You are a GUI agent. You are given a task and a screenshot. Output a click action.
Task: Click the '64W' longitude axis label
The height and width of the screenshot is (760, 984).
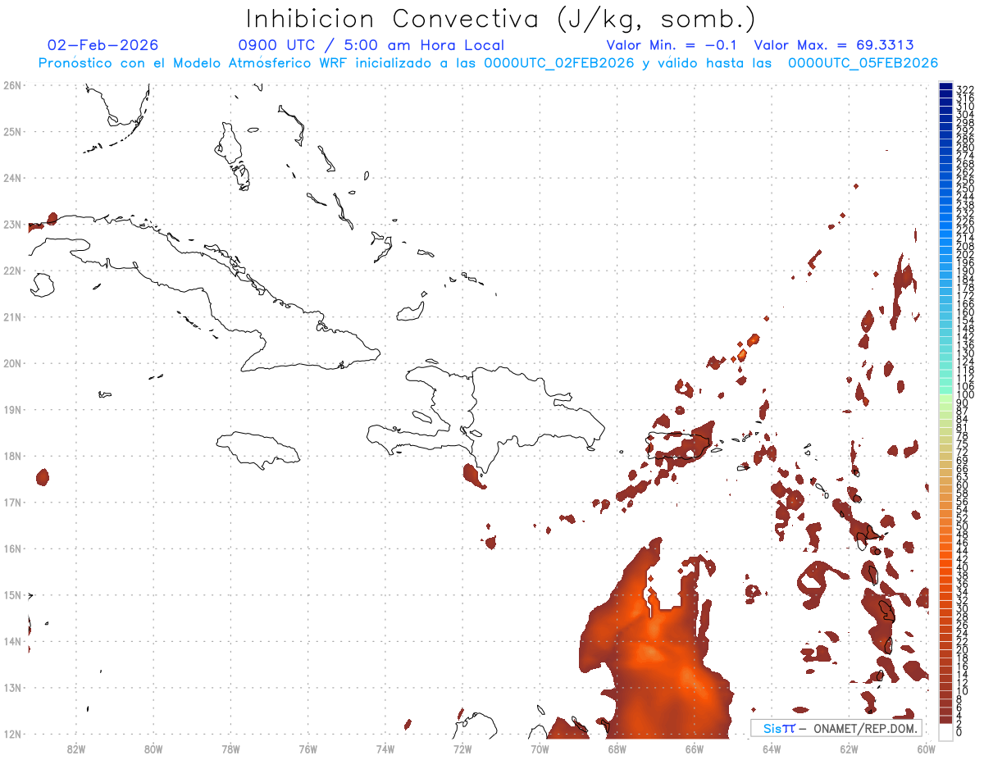tap(772, 749)
